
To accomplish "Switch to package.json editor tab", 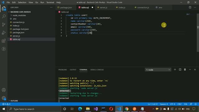I will click(66, 7).
